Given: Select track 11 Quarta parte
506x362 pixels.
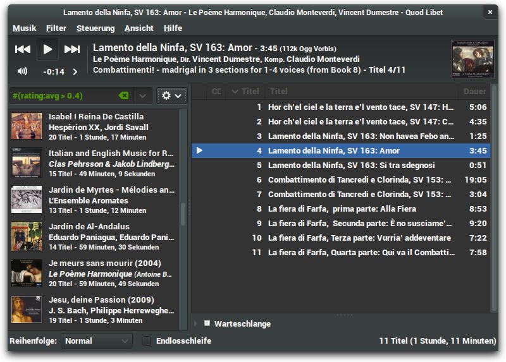Looking at the screenshot, I should click(x=341, y=252).
